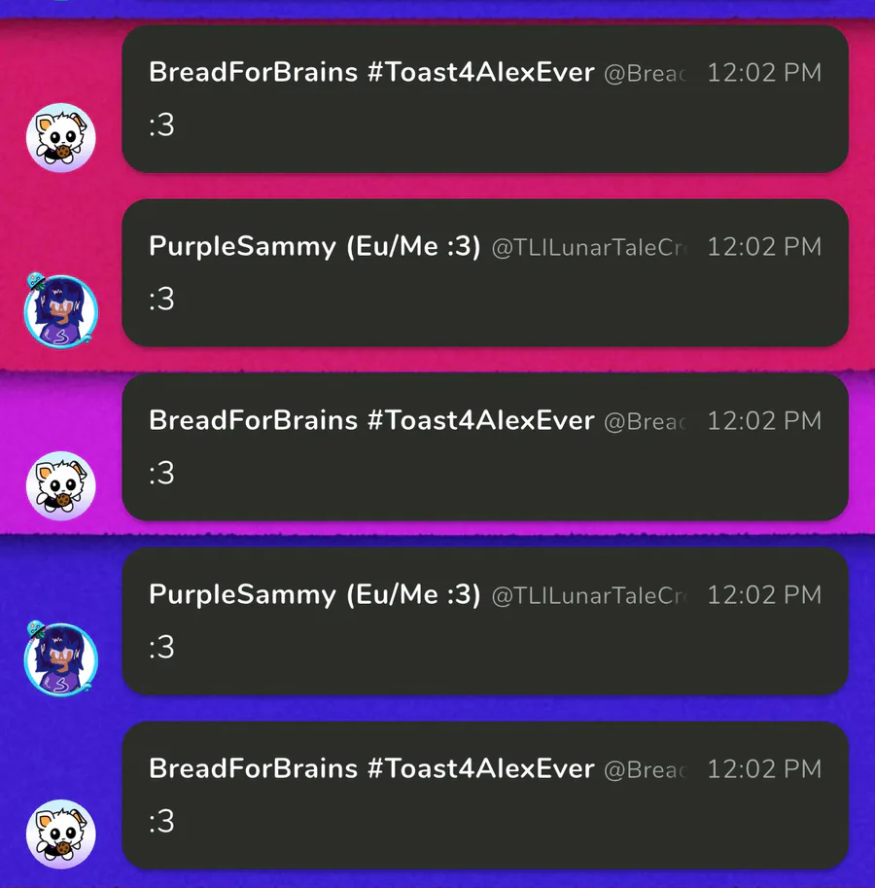Open BreadForBrains avatar in the last message
Image resolution: width=875 pixels, height=888 pixels.
click(60, 835)
